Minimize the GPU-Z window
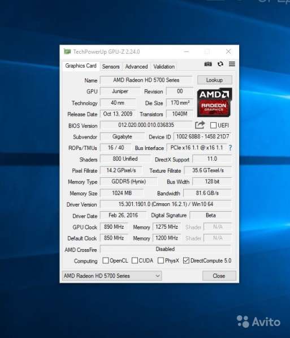This screenshot has width=290, height=338. (x=187, y=52)
